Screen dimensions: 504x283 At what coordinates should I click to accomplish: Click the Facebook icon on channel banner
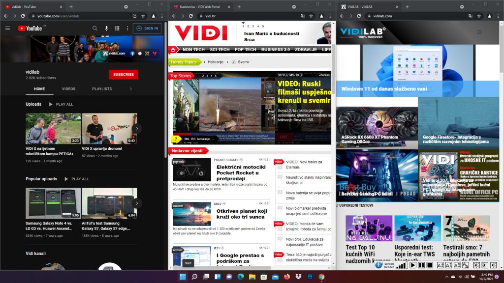coord(133,53)
